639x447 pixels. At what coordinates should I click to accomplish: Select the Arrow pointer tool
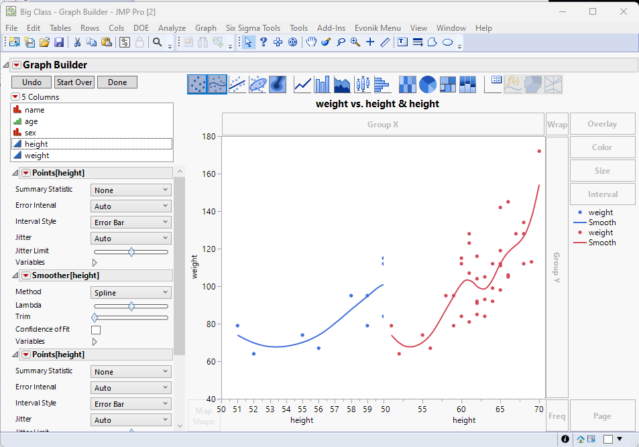pyautogui.click(x=248, y=42)
